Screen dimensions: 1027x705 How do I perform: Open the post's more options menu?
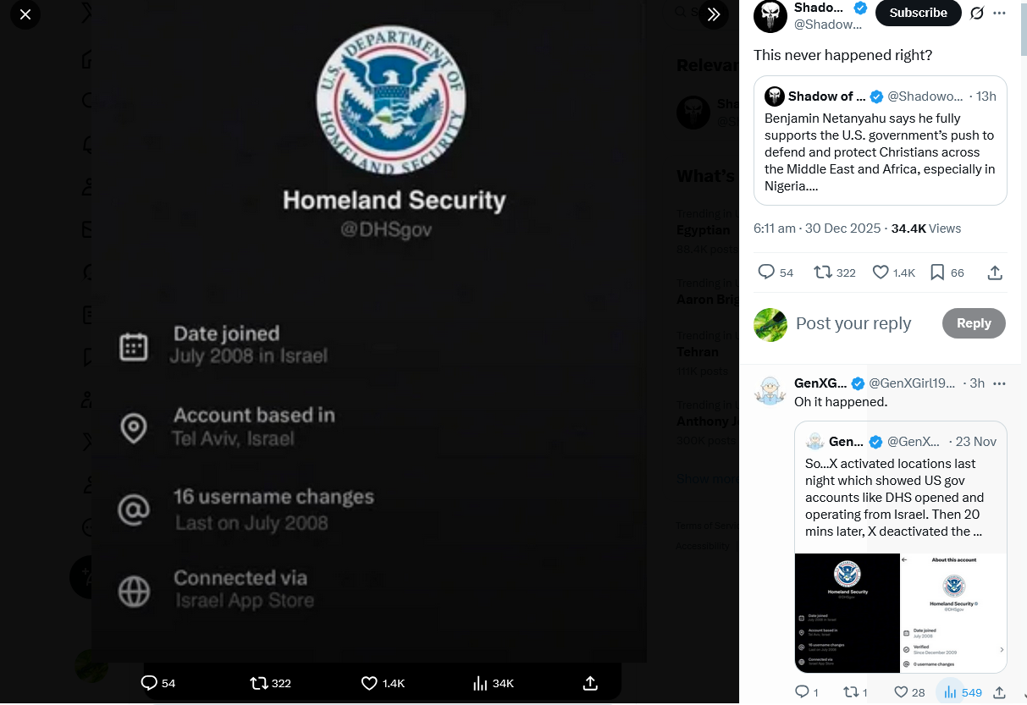999,13
